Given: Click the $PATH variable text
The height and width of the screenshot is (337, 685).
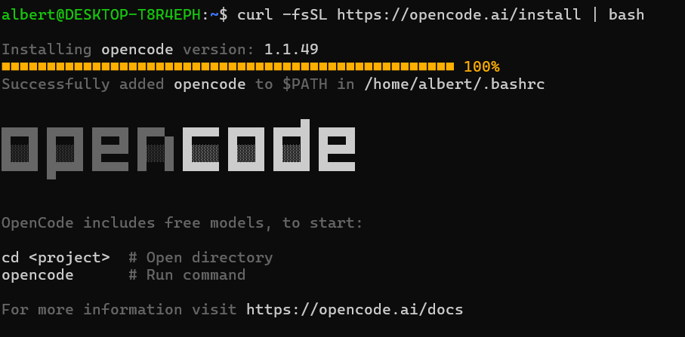Looking at the screenshot, I should 304,84.
